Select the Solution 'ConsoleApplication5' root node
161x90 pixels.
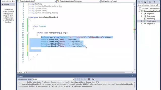click(151, 8)
